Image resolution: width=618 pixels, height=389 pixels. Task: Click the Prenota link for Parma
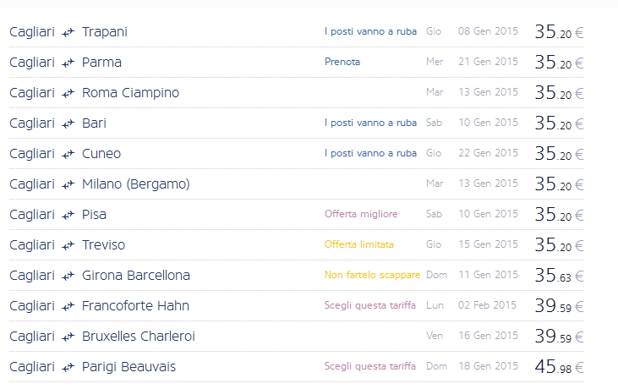[x=342, y=63]
